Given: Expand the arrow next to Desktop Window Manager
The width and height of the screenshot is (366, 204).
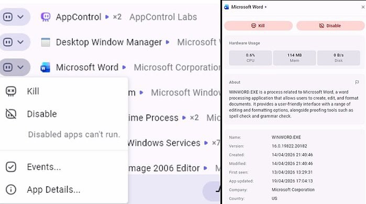Looking at the screenshot, I should (x=168, y=42).
